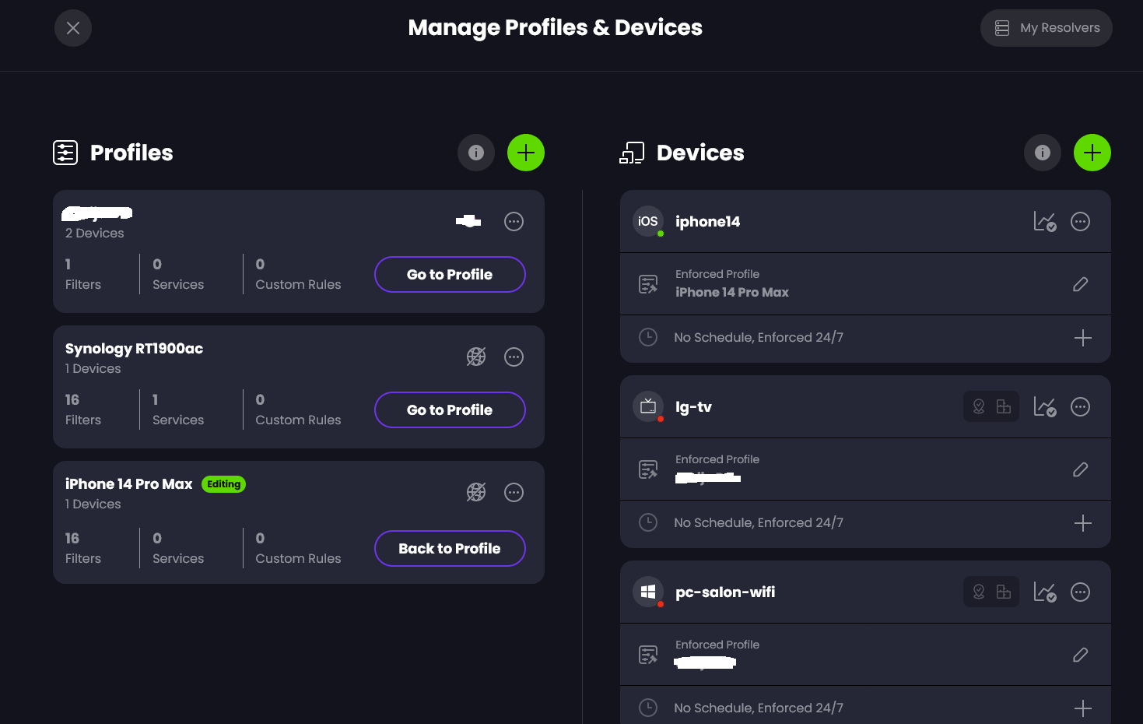
Task: Open more options for iPhone 14 Pro Max profile
Action: [x=514, y=493]
